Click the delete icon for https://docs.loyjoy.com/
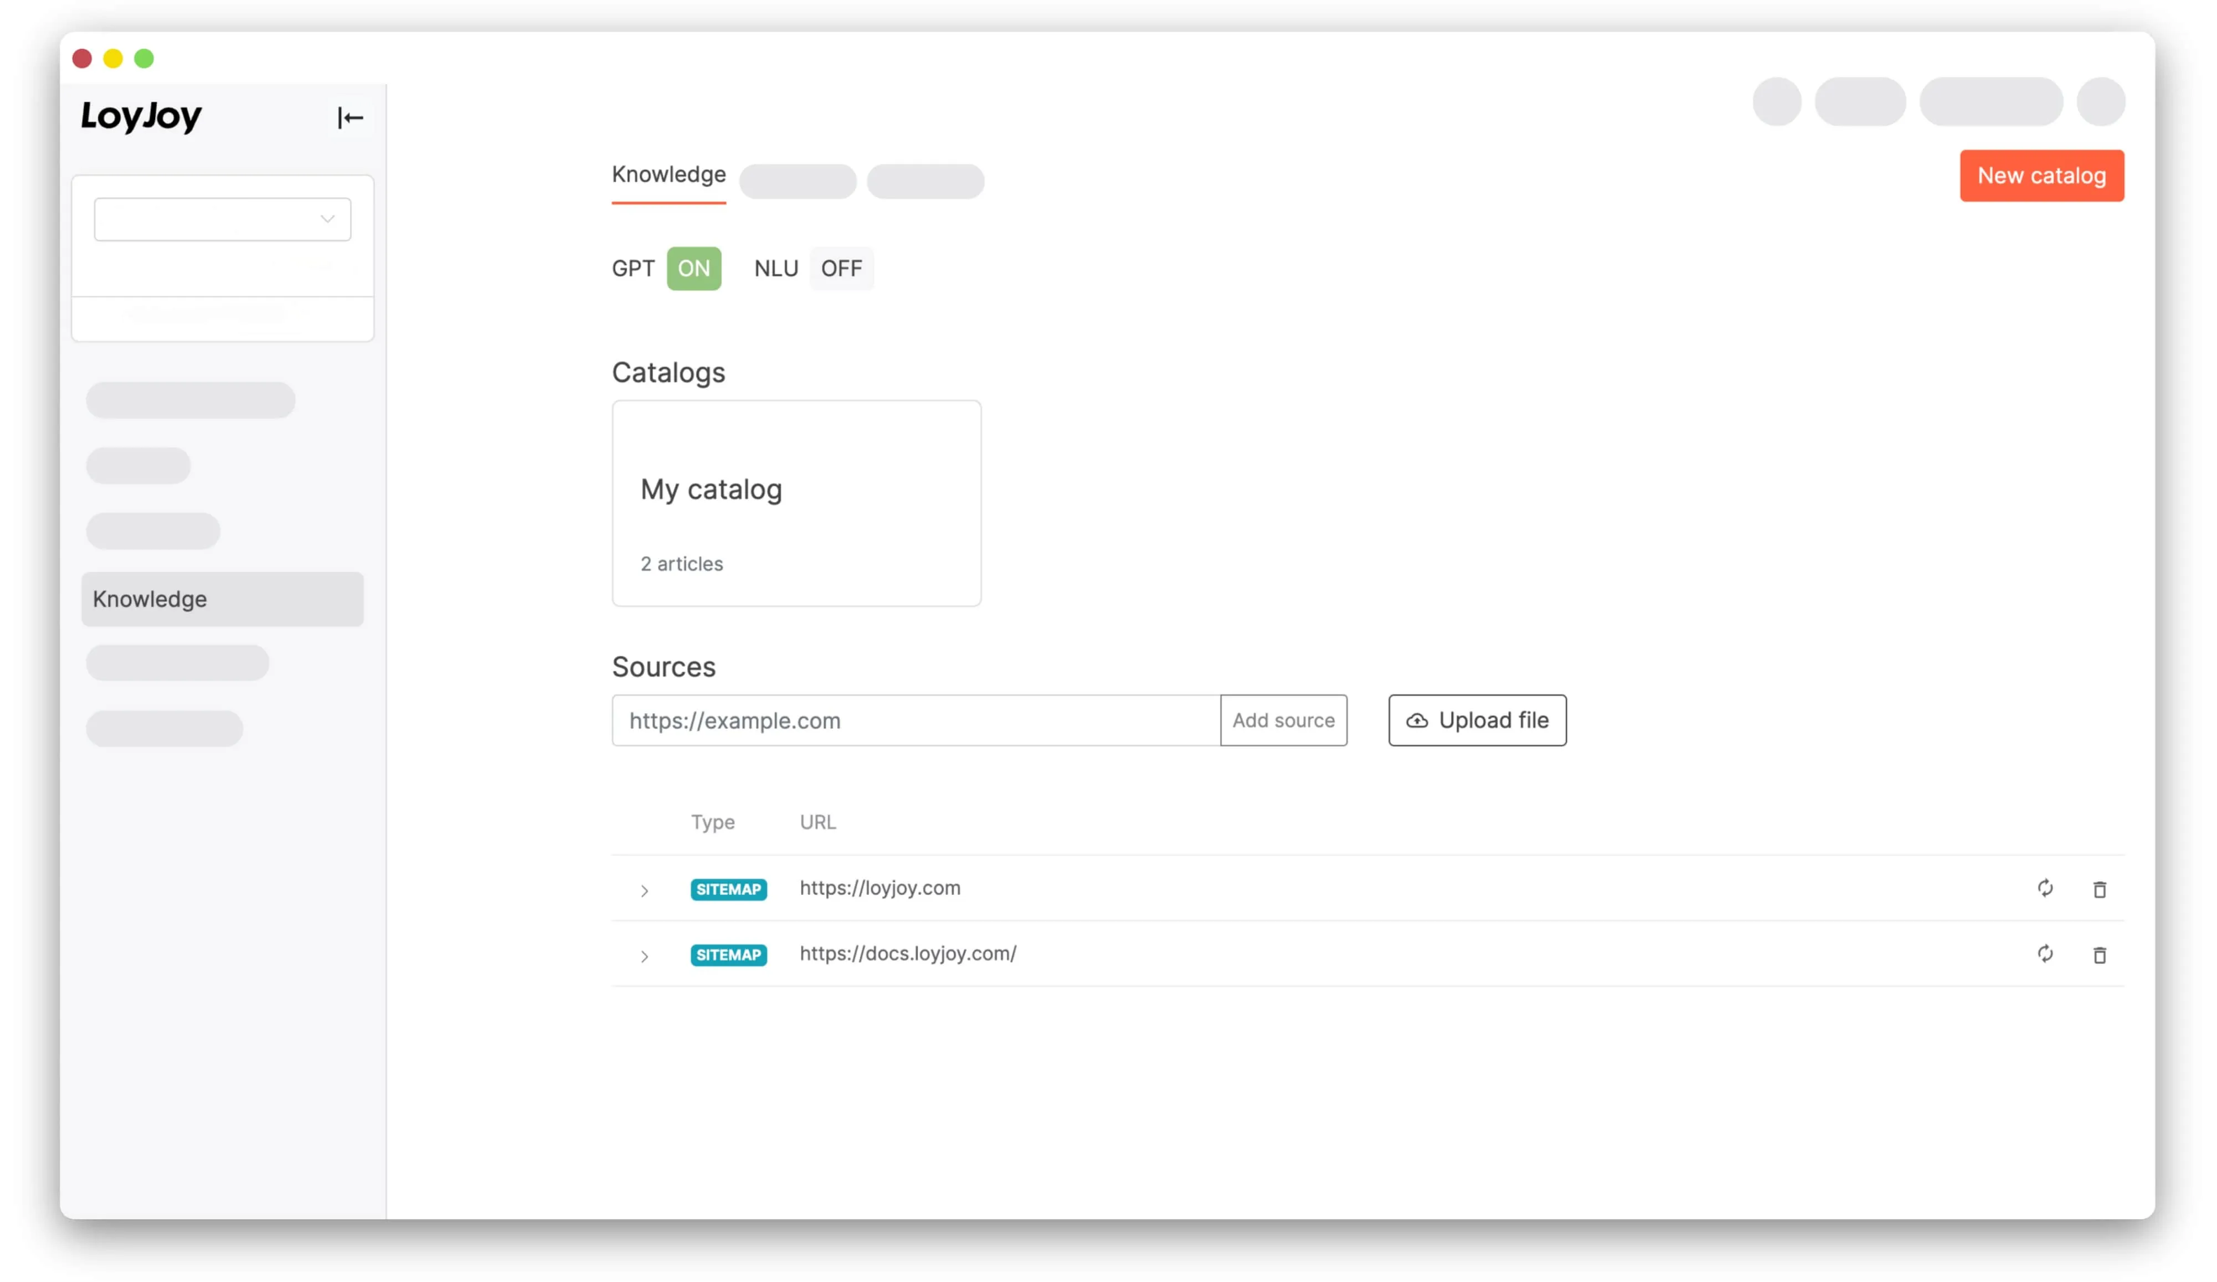 (x=2100, y=953)
